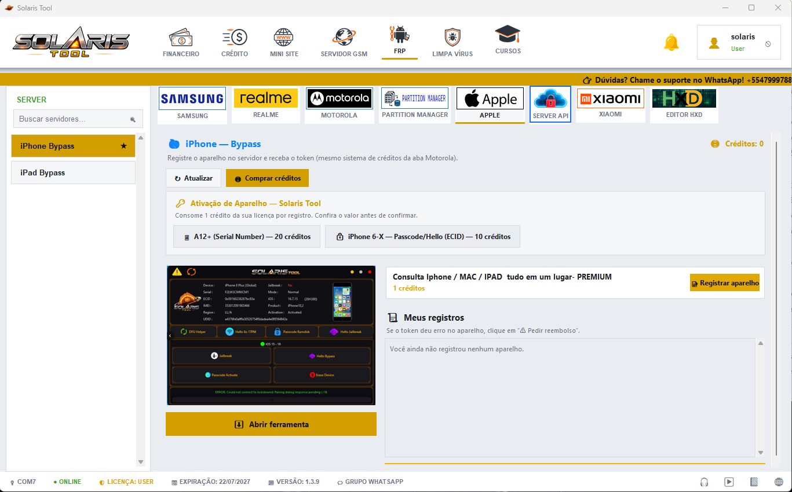Click the Solaris tool preview thumbnail
792x492 pixels.
(x=271, y=335)
